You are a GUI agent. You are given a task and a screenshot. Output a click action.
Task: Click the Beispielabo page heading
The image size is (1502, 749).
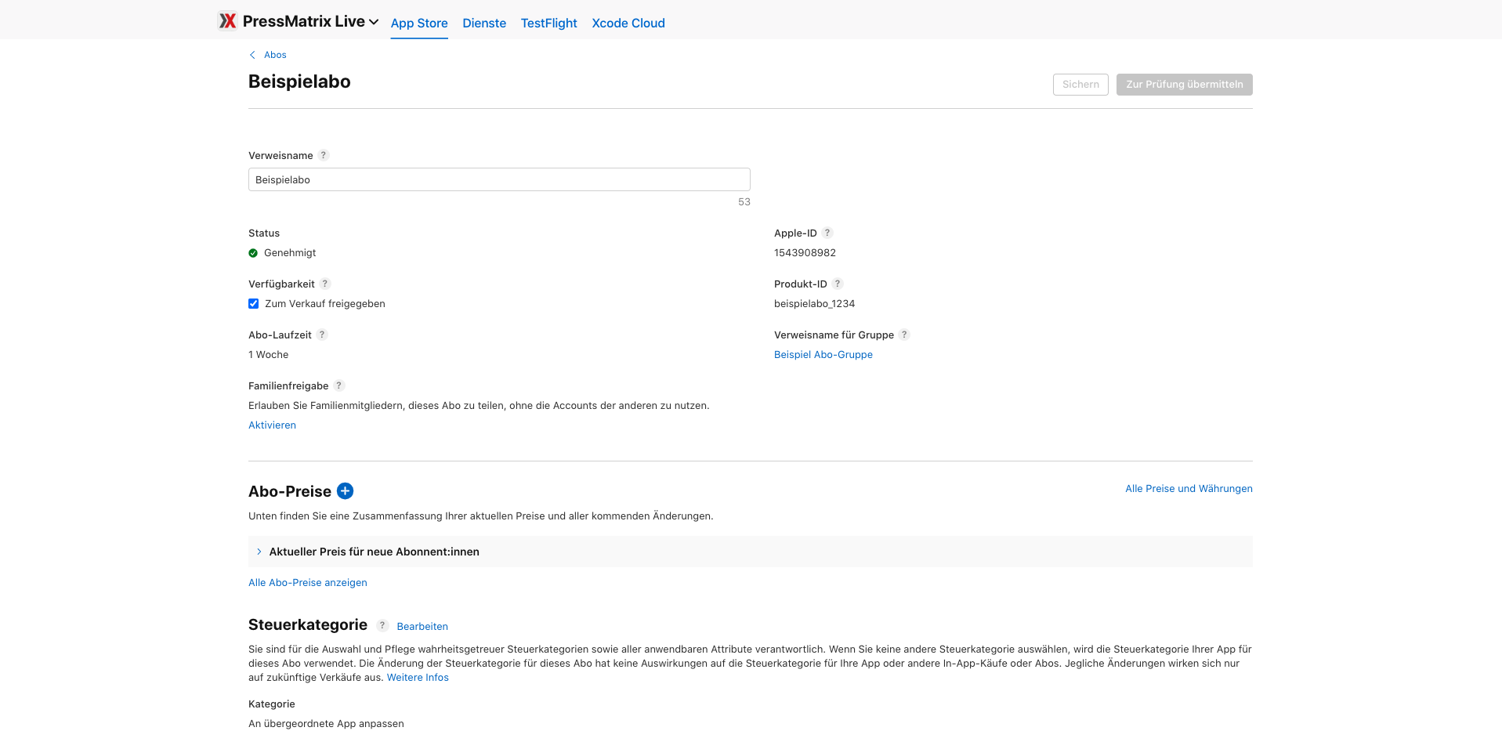(299, 81)
